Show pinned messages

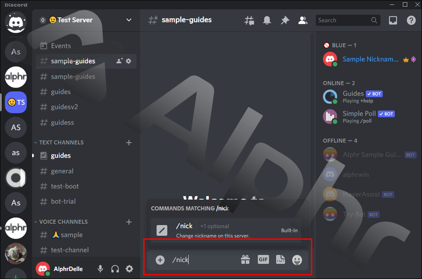click(285, 20)
